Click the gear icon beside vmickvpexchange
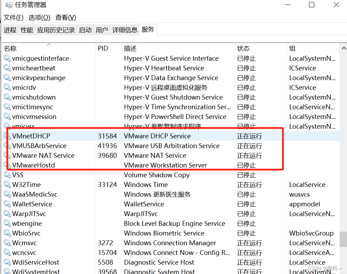 (x=7, y=78)
